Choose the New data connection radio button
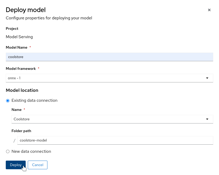The height and width of the screenshot is (175, 219). pyautogui.click(x=8, y=151)
